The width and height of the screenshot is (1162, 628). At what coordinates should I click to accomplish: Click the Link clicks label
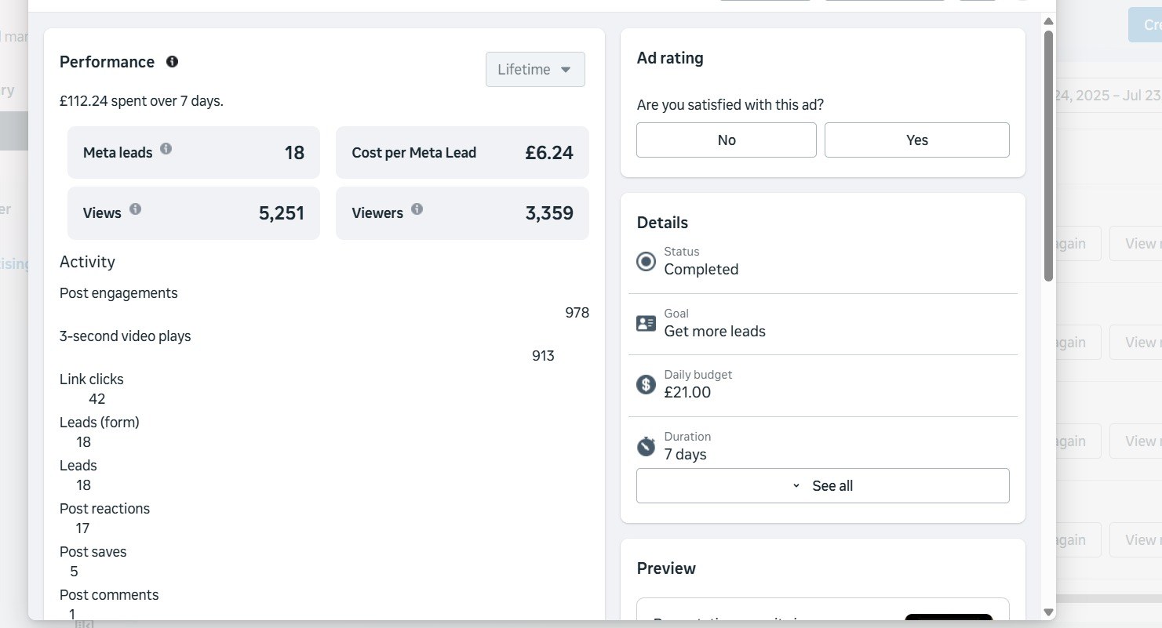coord(92,379)
